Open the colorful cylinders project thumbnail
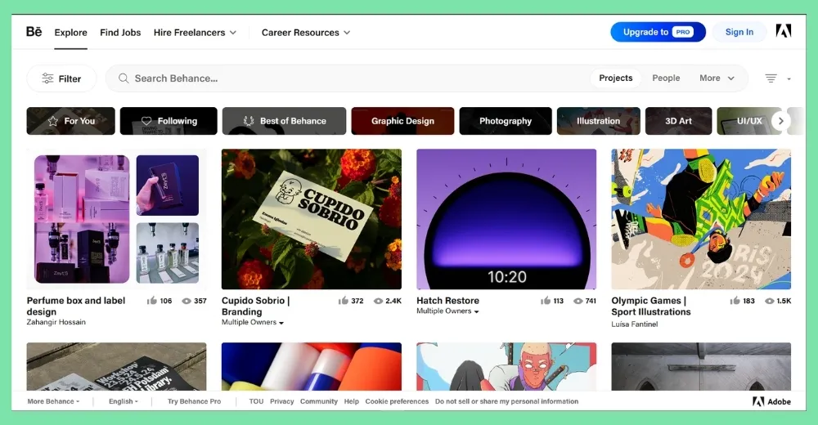 312,367
